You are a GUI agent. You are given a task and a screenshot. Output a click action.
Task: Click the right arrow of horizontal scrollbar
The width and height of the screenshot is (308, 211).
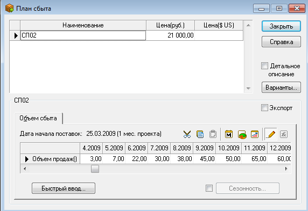point(286,169)
